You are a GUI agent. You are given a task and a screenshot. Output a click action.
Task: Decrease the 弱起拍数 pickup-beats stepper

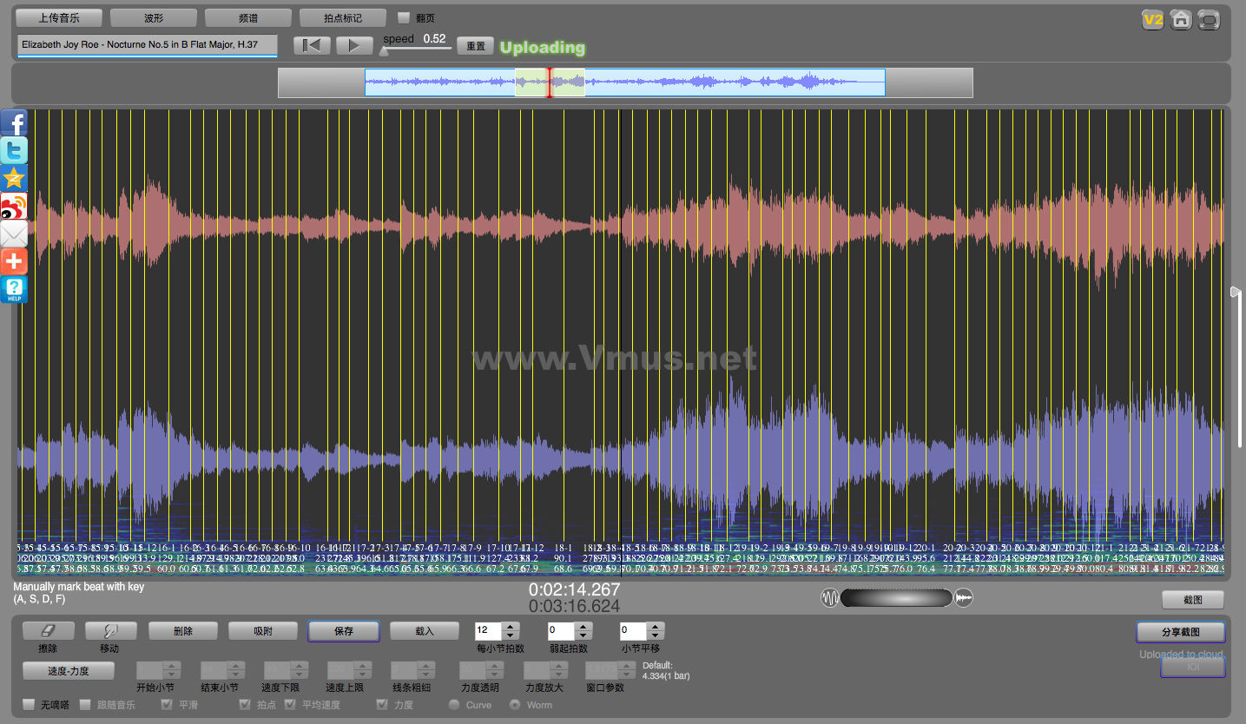click(583, 636)
